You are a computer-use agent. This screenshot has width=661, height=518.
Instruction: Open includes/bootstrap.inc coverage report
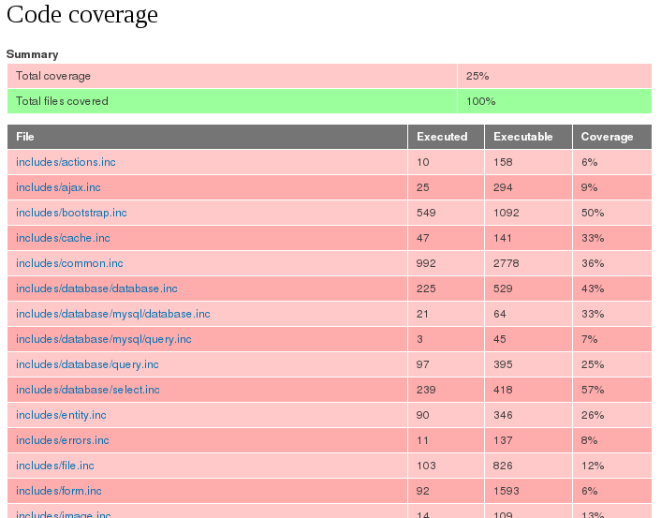tap(71, 213)
